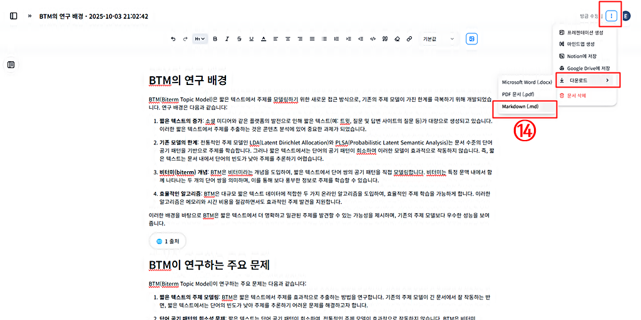Insert a hyperlink

coord(409,39)
